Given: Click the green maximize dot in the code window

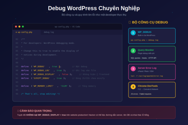Looking at the screenshot, I should pyautogui.click(x=23, y=27).
